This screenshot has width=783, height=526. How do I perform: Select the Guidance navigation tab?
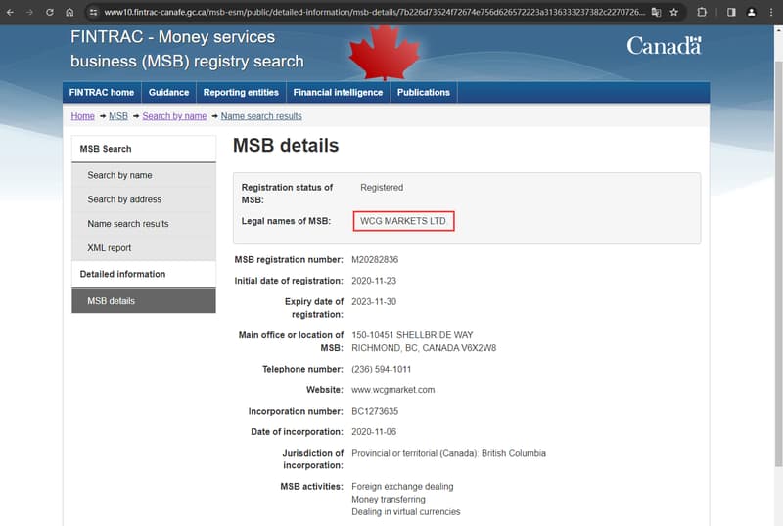pos(169,93)
